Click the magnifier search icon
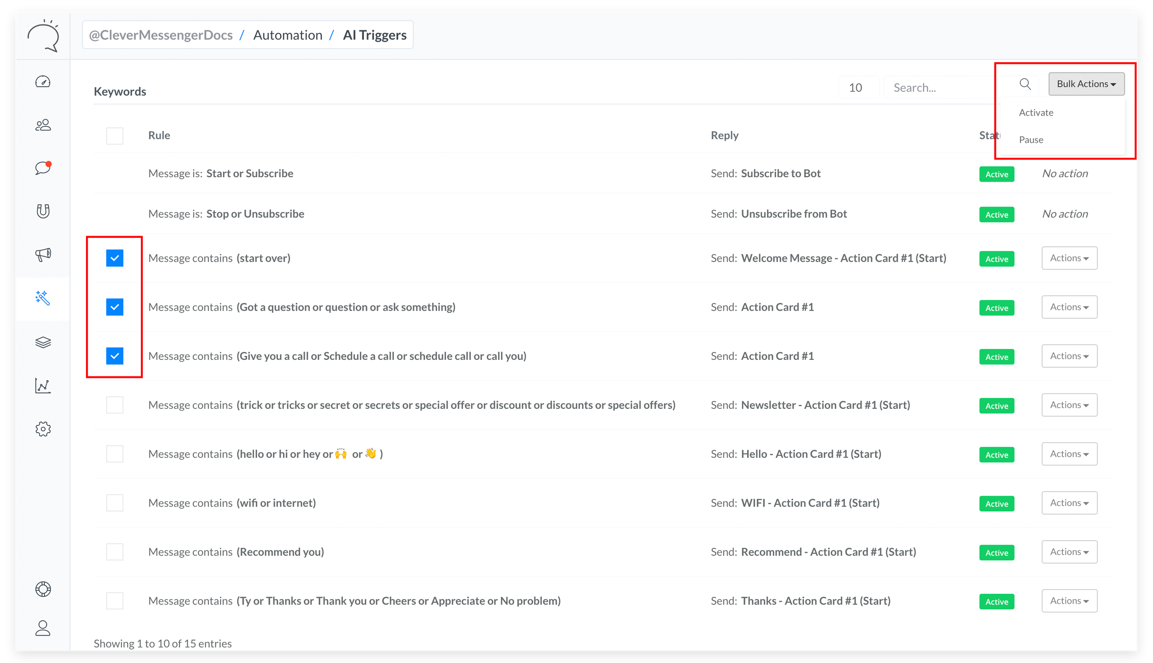 click(1025, 84)
